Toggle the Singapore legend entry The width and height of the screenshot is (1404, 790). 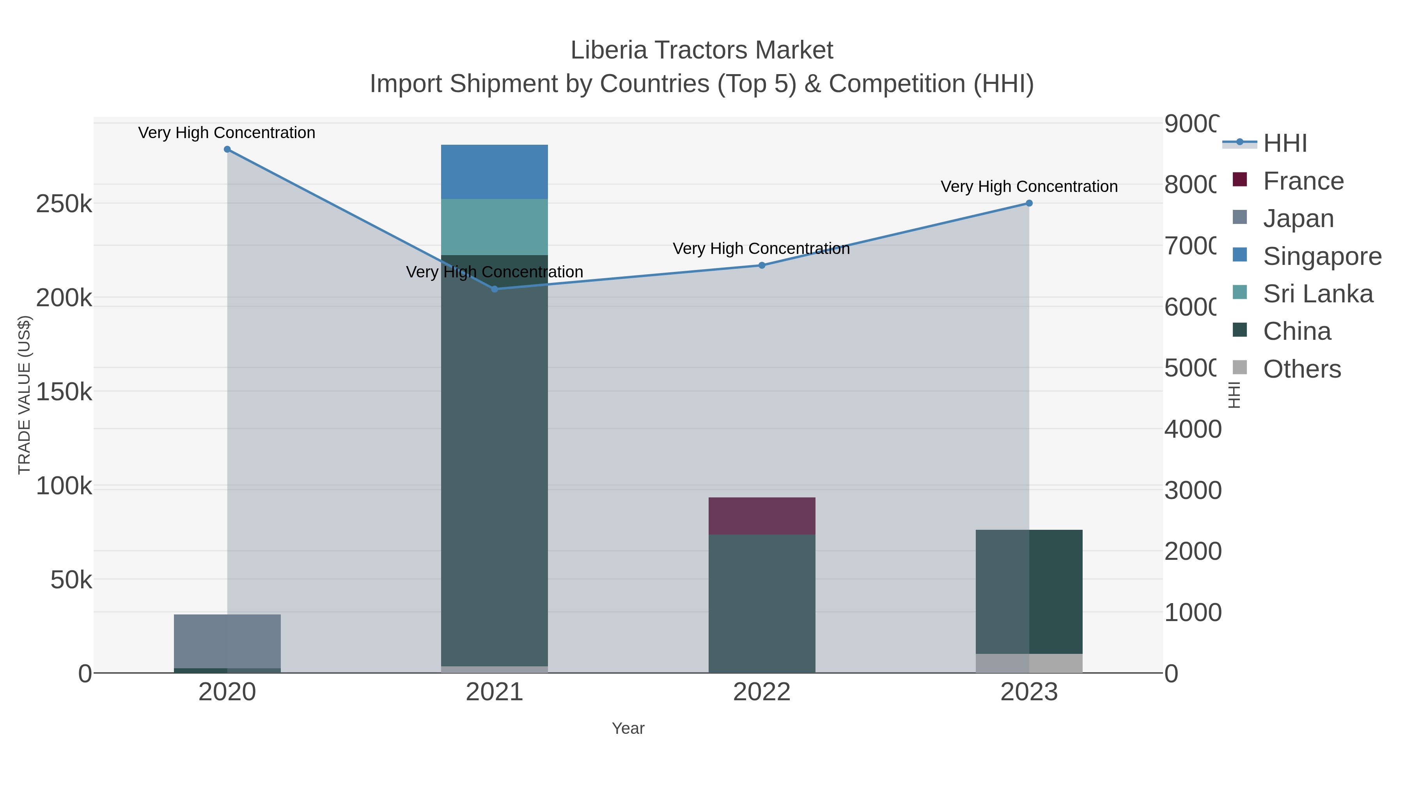click(x=1307, y=256)
